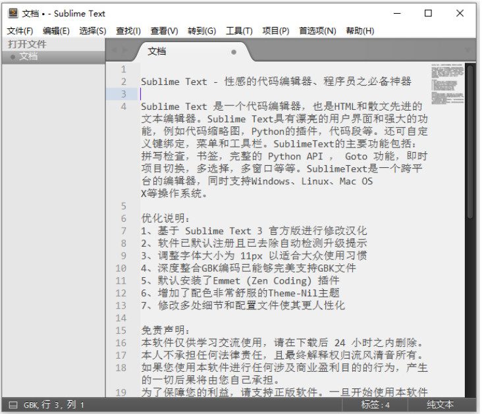The image size is (482, 414).
Task: Click the line 优化说明：
Action: click(x=165, y=219)
